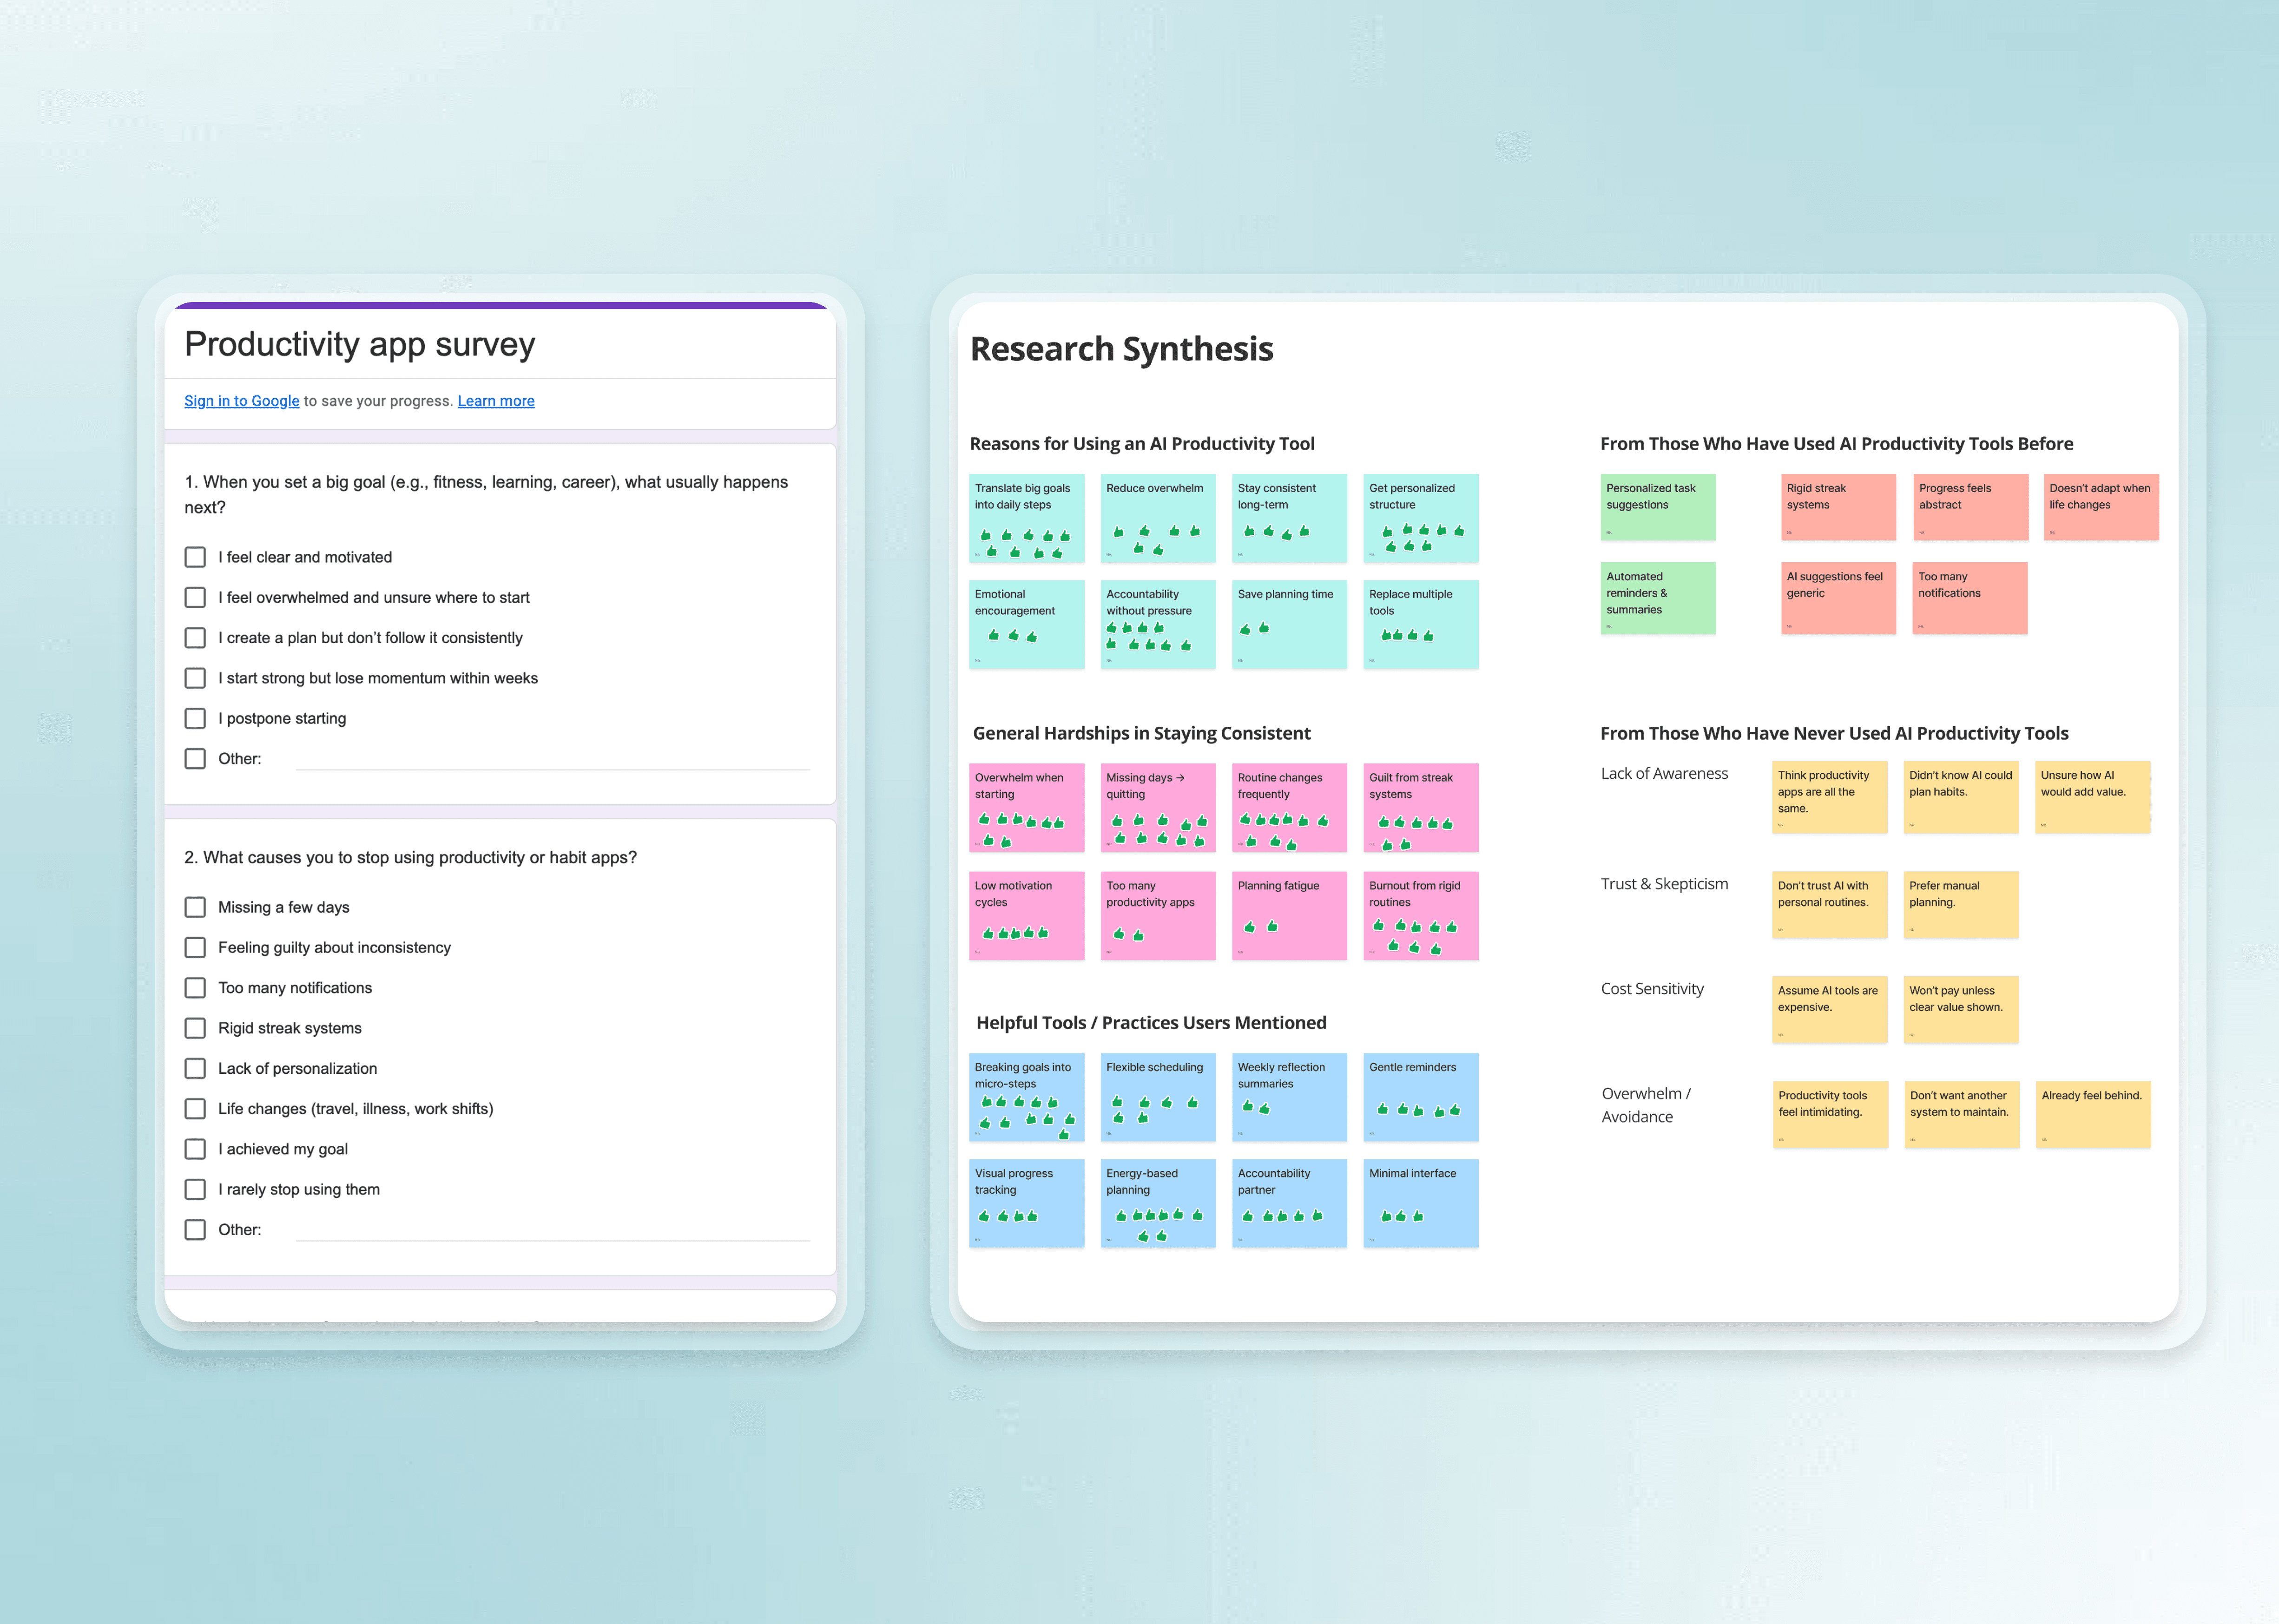
Task: Enable 'Rigid streak systems' checkbox
Action: pyautogui.click(x=195, y=1028)
